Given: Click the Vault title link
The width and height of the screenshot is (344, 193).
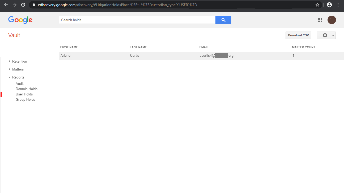Looking at the screenshot, I should click(14, 35).
